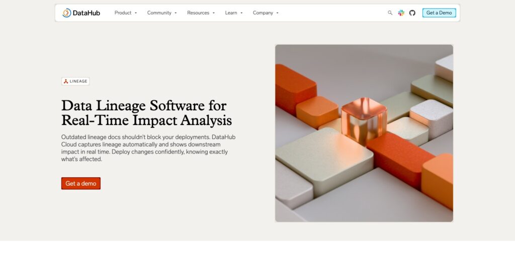The width and height of the screenshot is (515, 265).
Task: Click the Data Lineage Software headline
Action: (x=146, y=113)
